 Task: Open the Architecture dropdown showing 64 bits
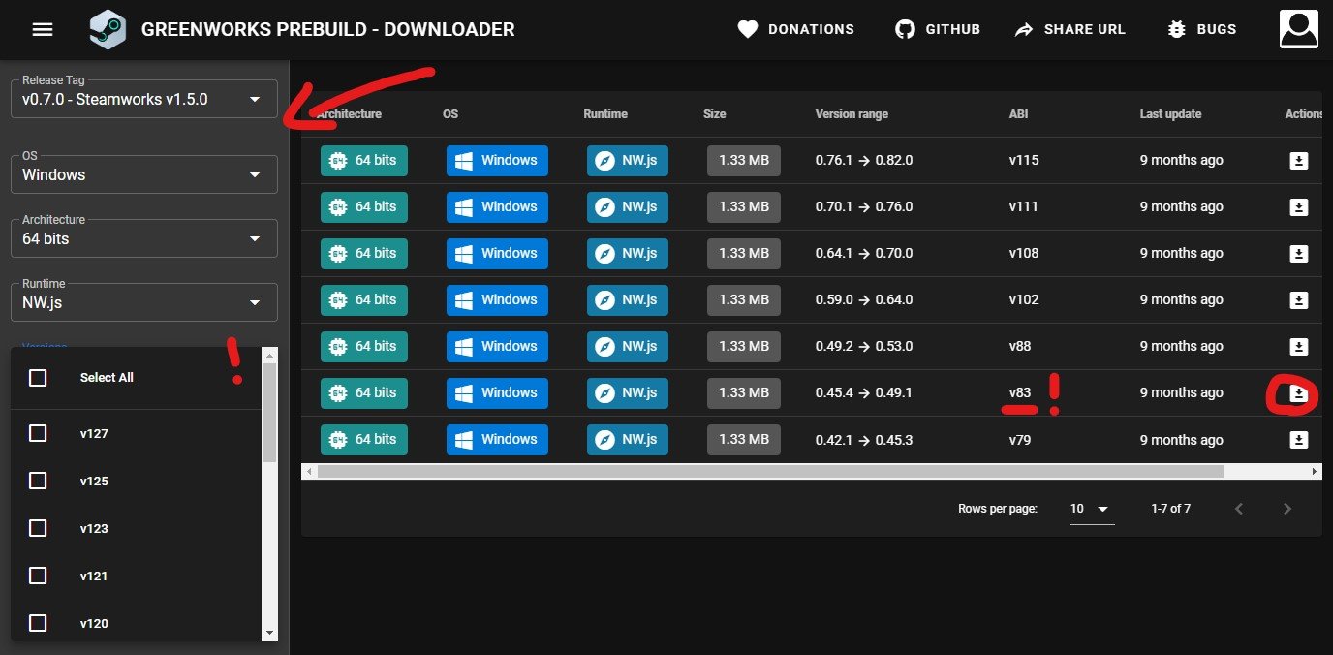[x=144, y=238]
